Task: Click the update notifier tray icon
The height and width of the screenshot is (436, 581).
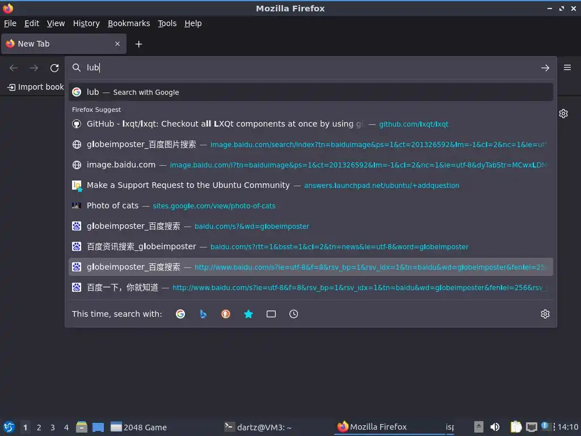Action: (545, 426)
